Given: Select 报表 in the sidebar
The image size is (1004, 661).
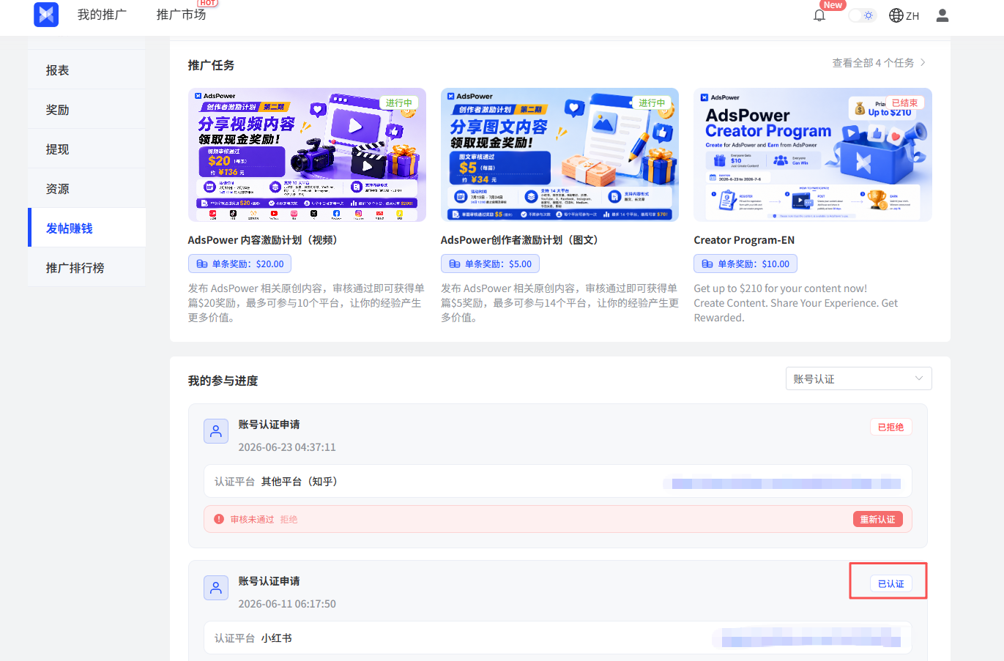Looking at the screenshot, I should pyautogui.click(x=86, y=70).
